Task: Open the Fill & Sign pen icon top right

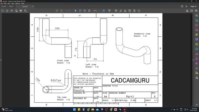Action: point(187,11)
